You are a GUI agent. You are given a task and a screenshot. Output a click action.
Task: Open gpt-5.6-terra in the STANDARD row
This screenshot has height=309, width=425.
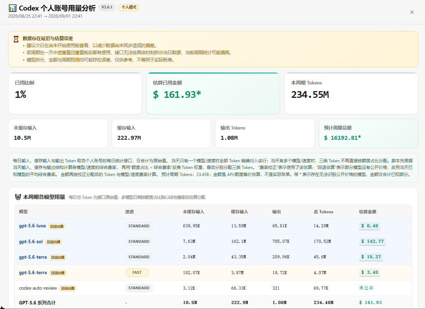33,257
